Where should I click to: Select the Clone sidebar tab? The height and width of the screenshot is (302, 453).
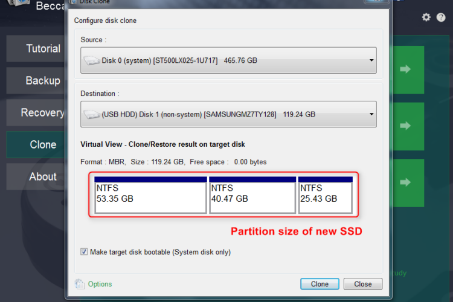tap(36, 144)
